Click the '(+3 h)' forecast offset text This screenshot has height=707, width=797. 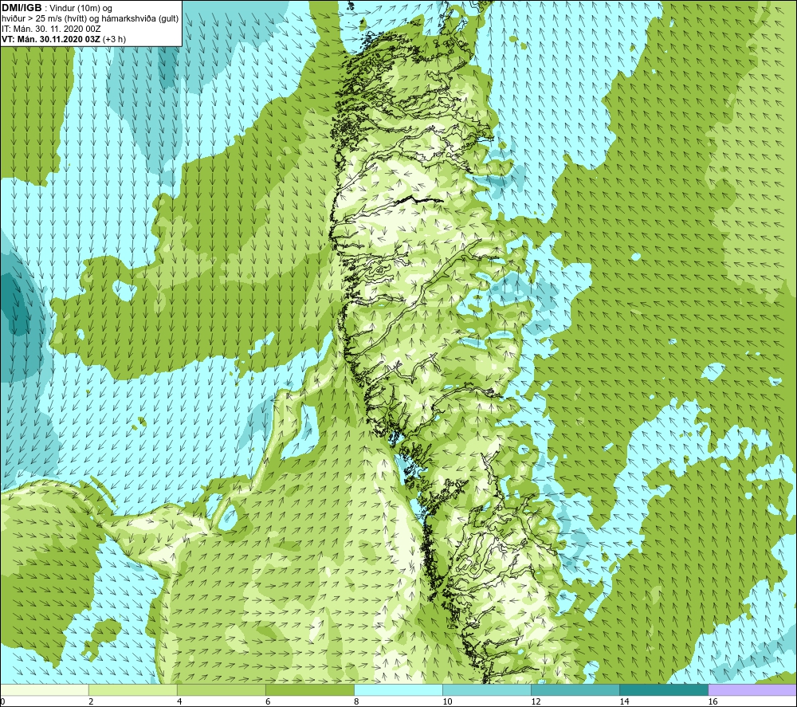(x=114, y=39)
